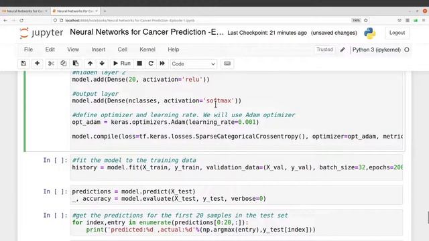Click the page vertical scrollbar thumb
Viewport: 429px width, 241px height.
428,217
